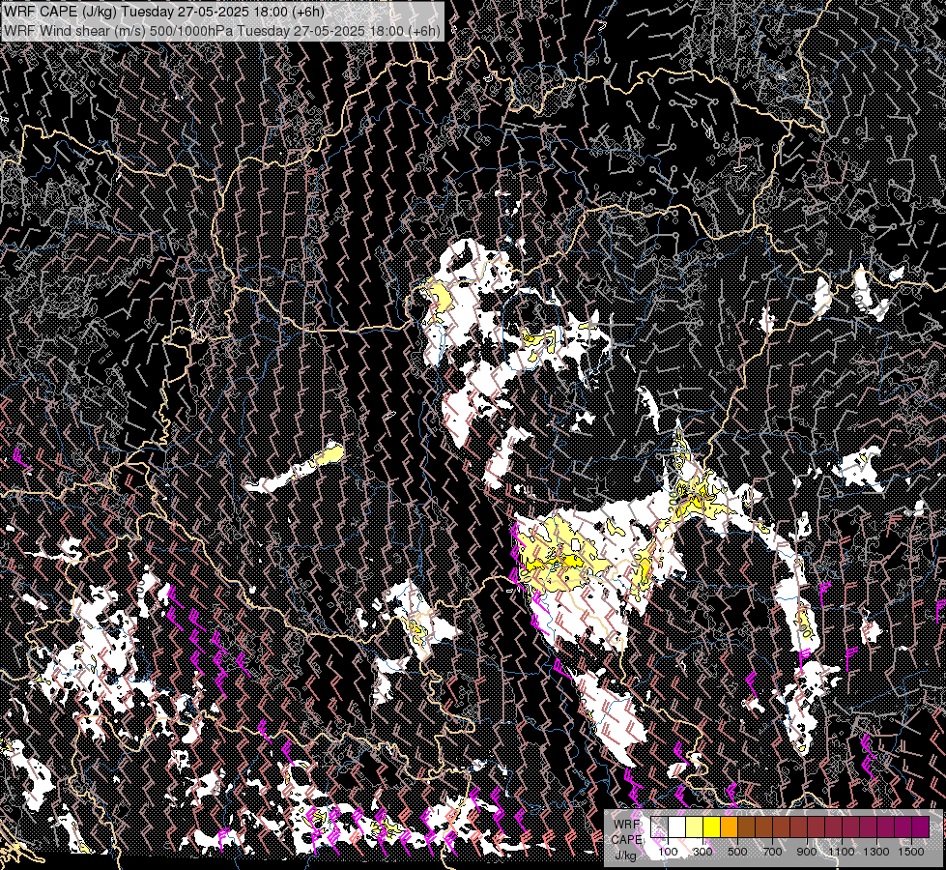Screen dimensions: 946x870
Task: Select the last purple legend swatch
Action: pyautogui.click(x=920, y=826)
